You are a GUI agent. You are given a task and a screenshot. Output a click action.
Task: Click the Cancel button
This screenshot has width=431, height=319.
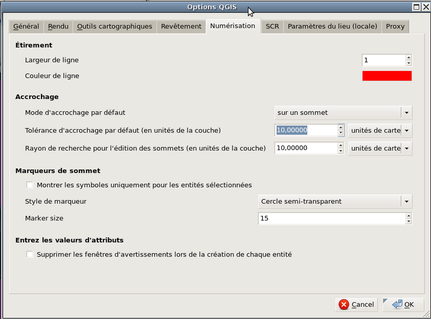[x=356, y=304]
